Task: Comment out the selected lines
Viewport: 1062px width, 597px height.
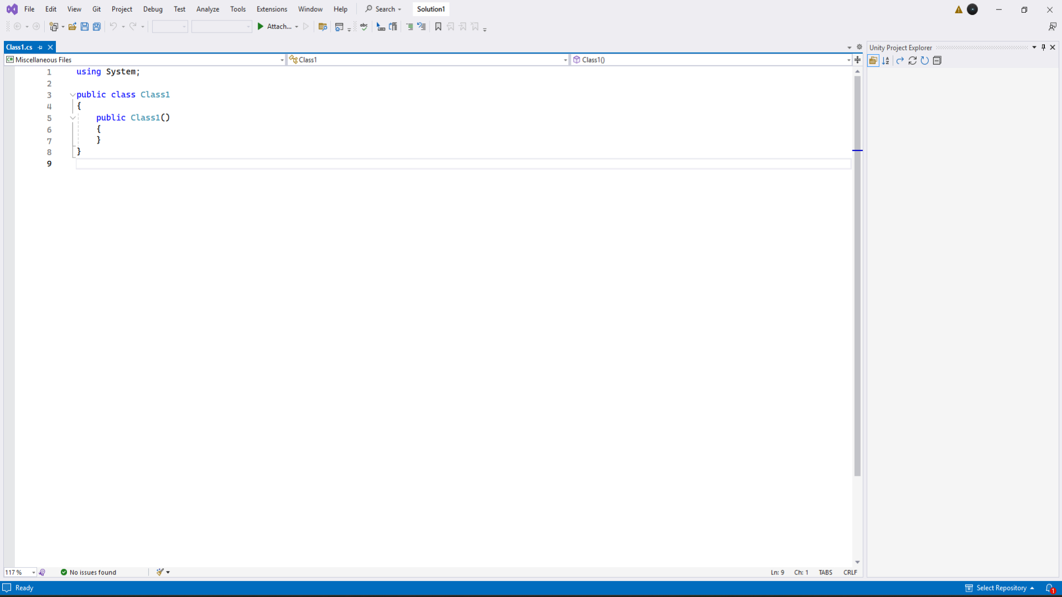Action: 409,27
